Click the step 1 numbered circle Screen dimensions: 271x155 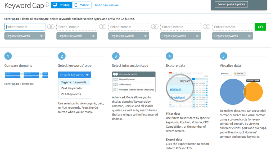tap(8, 56)
